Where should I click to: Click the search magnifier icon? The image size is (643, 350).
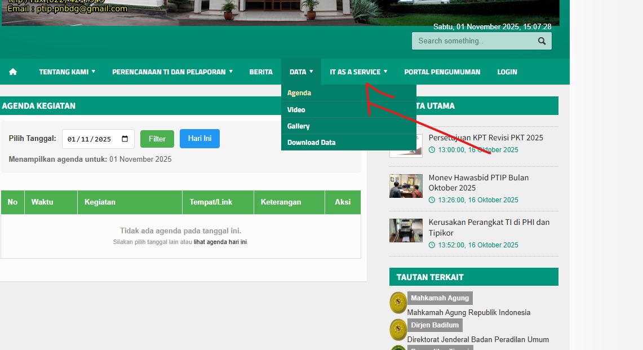pos(542,41)
